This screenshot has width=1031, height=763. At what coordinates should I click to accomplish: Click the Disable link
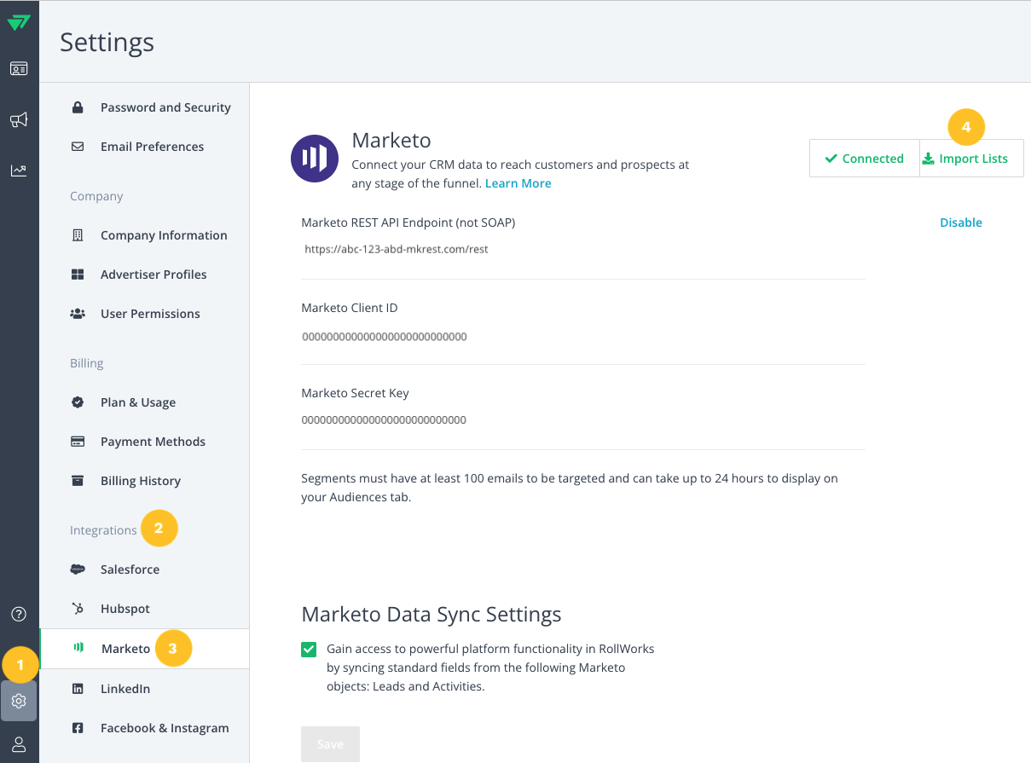pos(961,223)
